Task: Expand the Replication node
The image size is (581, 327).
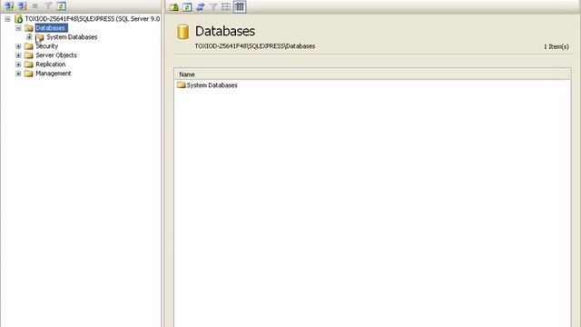Action: coord(18,64)
